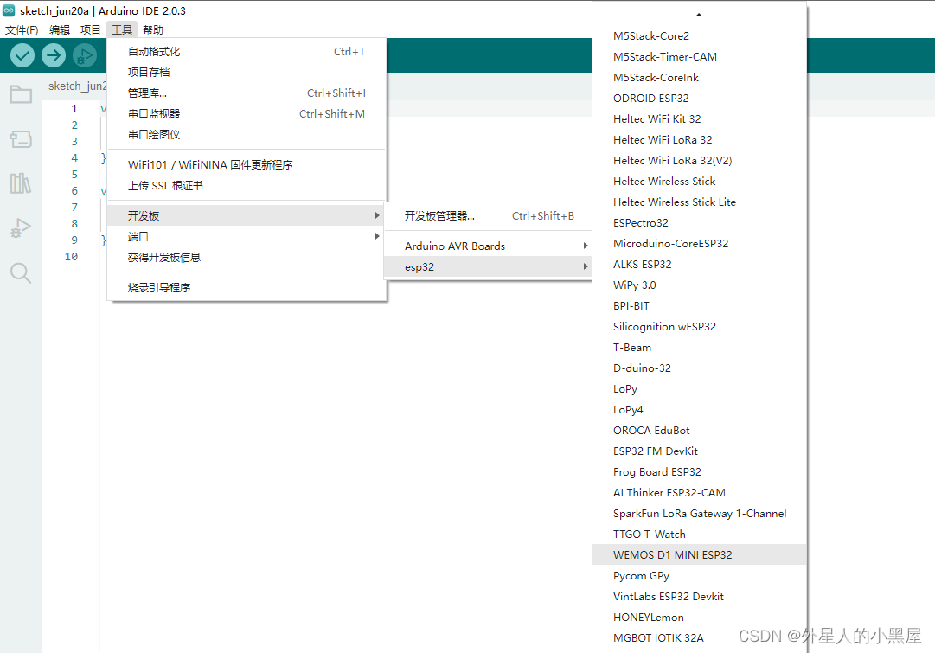The height and width of the screenshot is (653, 935).
Task: Open the Boards Manager sidebar icon
Action: (21, 139)
